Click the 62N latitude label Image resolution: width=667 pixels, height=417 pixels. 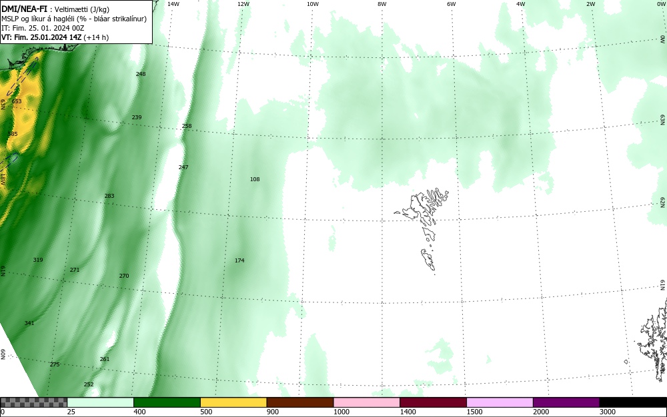tap(662, 202)
